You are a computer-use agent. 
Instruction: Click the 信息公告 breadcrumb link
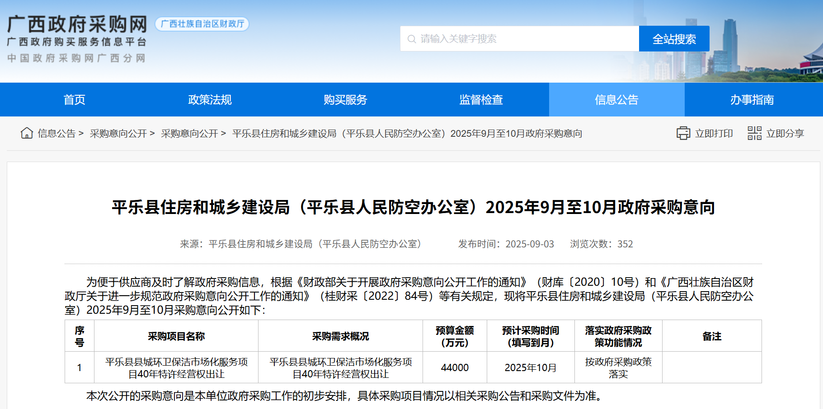[56, 134]
